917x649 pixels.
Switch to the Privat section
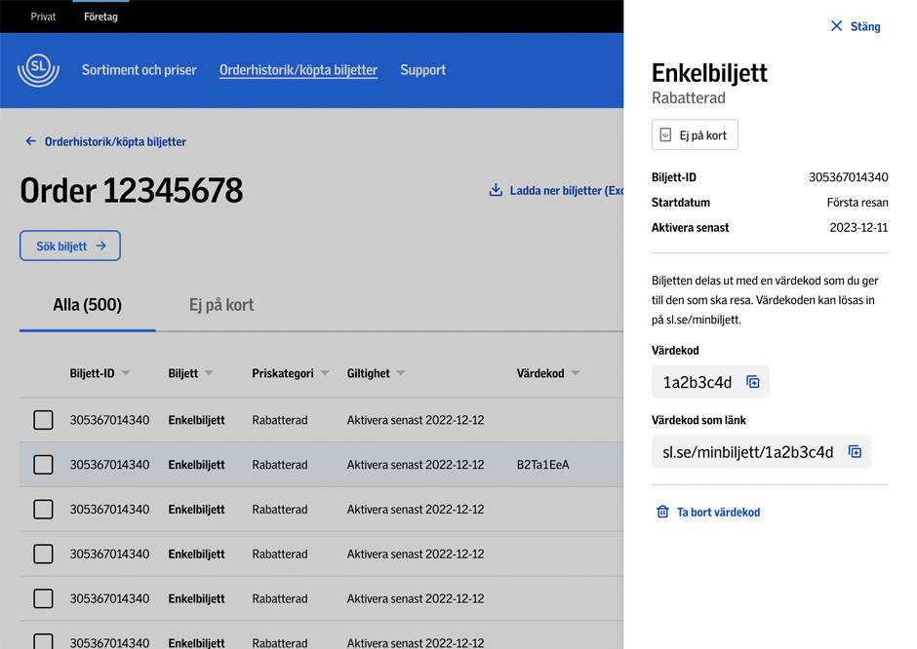[43, 17]
